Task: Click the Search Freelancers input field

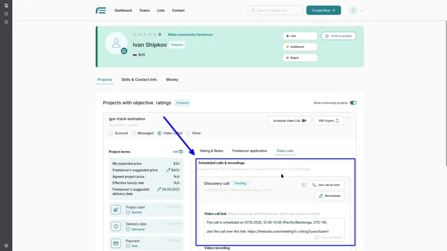Action: point(275,10)
